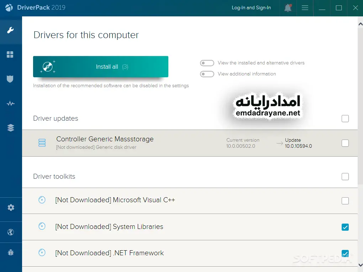Open the hamburger menu in title bar
The image size is (363, 272).
point(305,8)
